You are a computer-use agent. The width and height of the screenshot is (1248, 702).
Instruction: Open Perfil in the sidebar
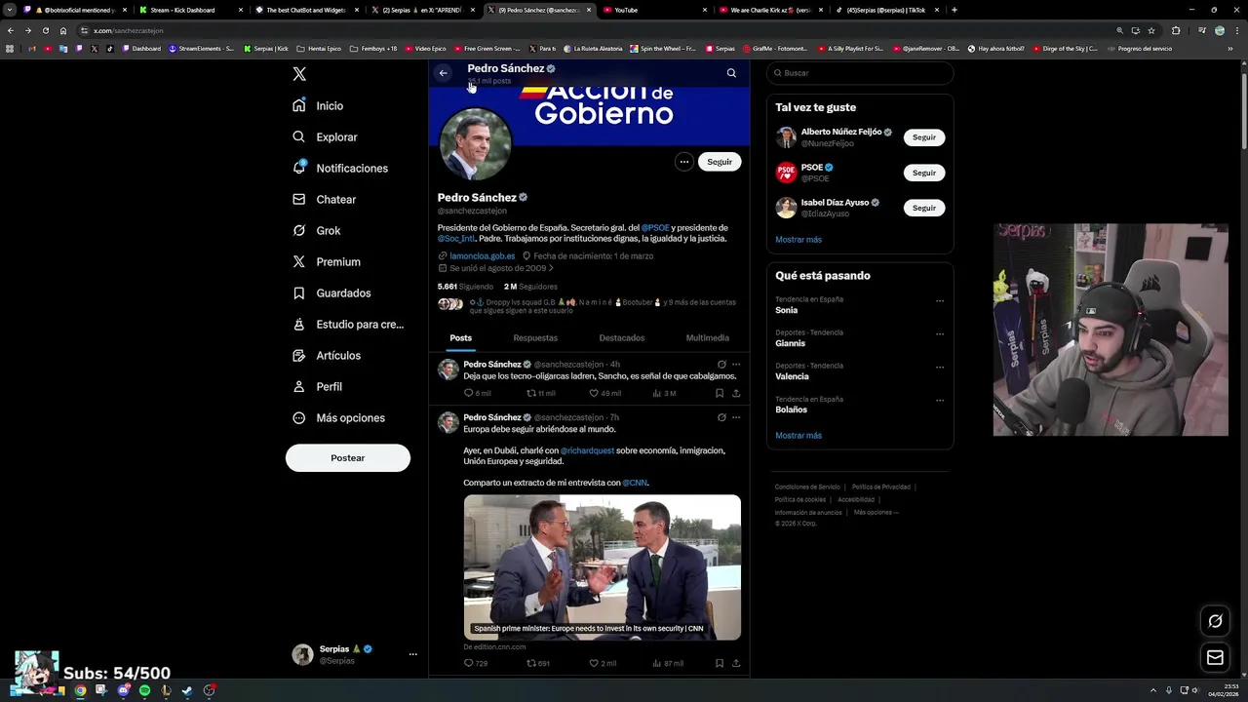318,386
